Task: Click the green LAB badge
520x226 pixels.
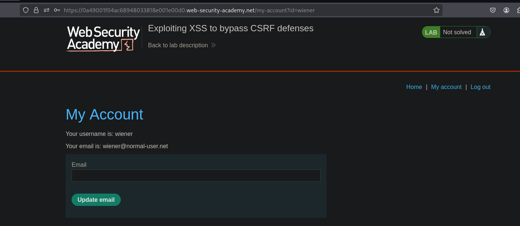Action: [431, 32]
